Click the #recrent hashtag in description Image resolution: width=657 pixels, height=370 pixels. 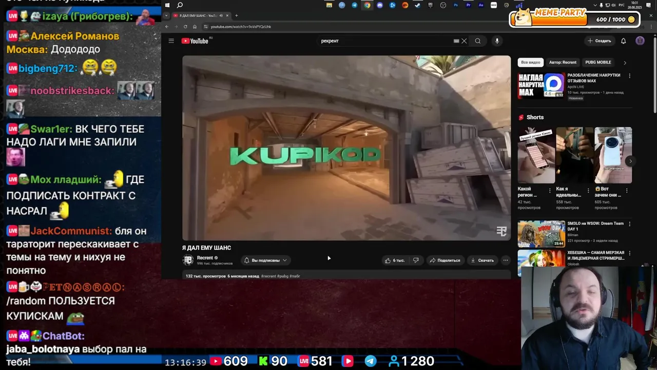[268, 276]
